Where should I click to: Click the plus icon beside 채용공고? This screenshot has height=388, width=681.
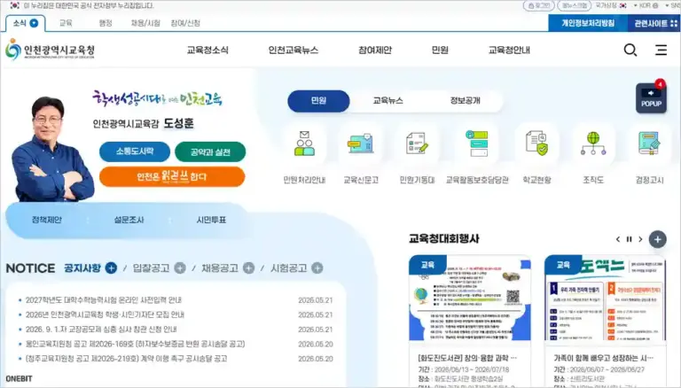[x=248, y=268]
